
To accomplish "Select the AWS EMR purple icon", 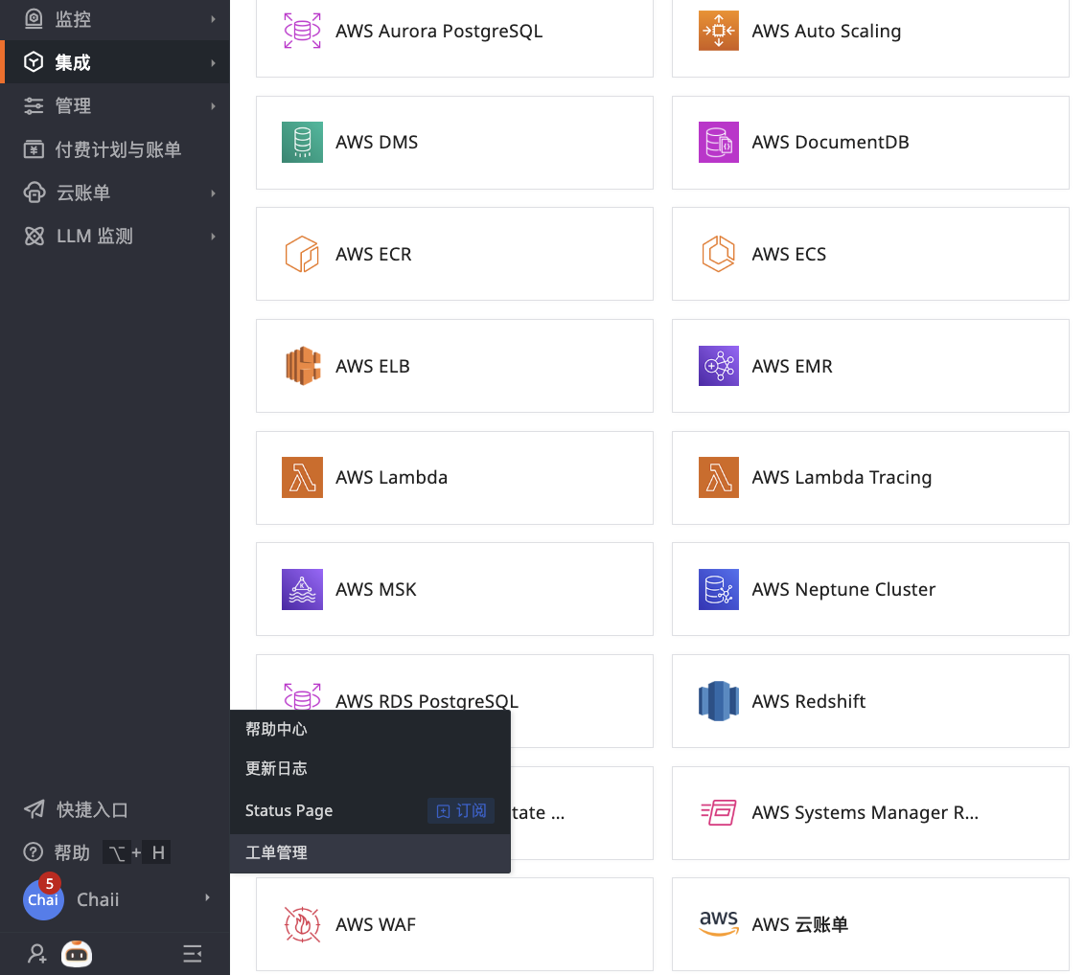I will (718, 366).
